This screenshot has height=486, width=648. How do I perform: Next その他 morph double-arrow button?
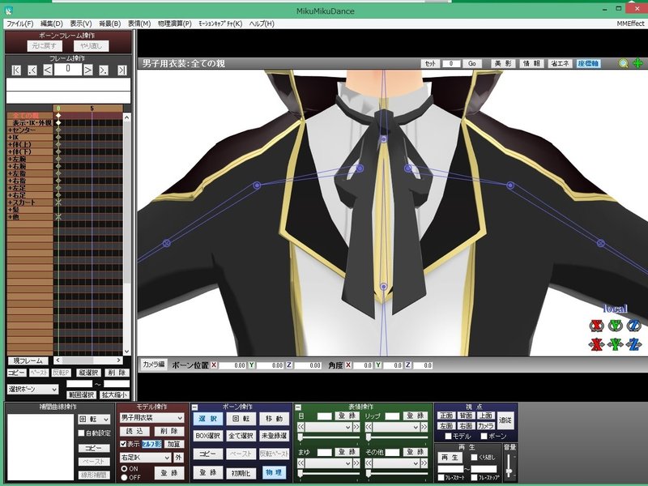[424, 463]
